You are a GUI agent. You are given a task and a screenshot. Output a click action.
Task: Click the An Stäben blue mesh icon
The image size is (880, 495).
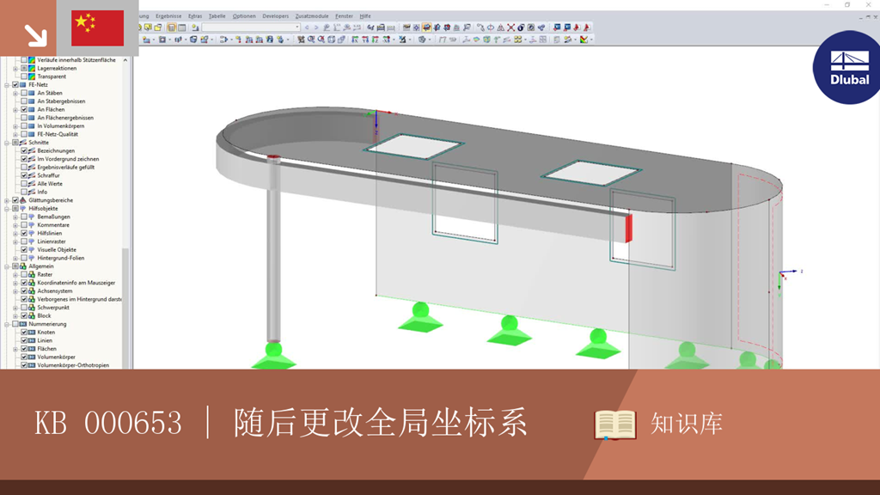click(x=32, y=93)
